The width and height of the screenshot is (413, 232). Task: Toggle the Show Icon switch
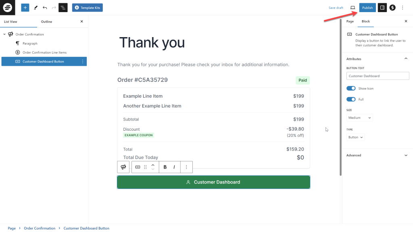click(351, 88)
